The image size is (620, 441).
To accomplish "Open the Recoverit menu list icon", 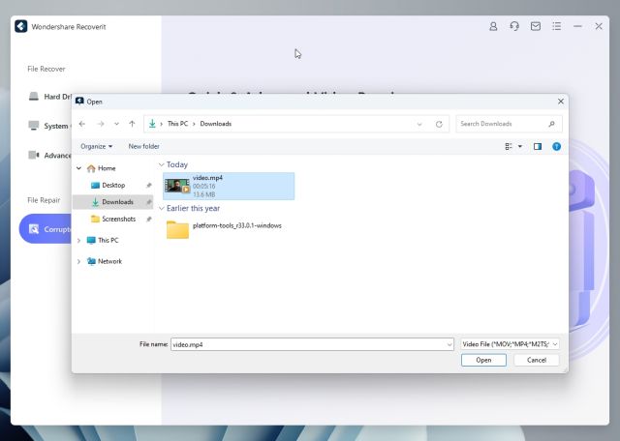I will (556, 26).
